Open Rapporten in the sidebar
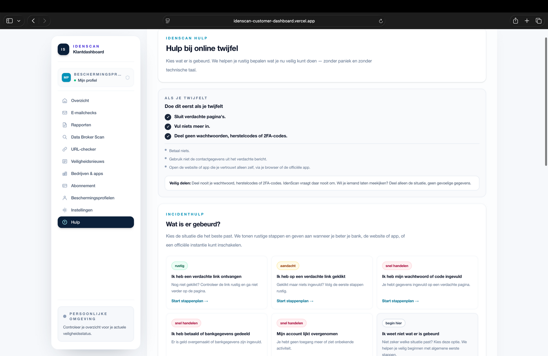 [x=96, y=125]
